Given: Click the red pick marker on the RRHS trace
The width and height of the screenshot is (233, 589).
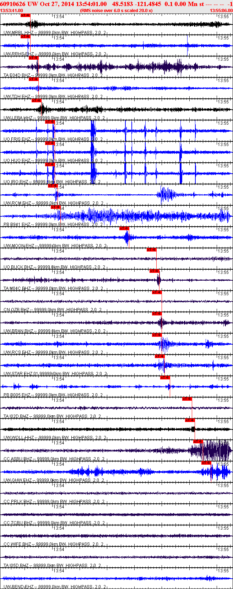Looking at the screenshot, I should pos(25,37).
